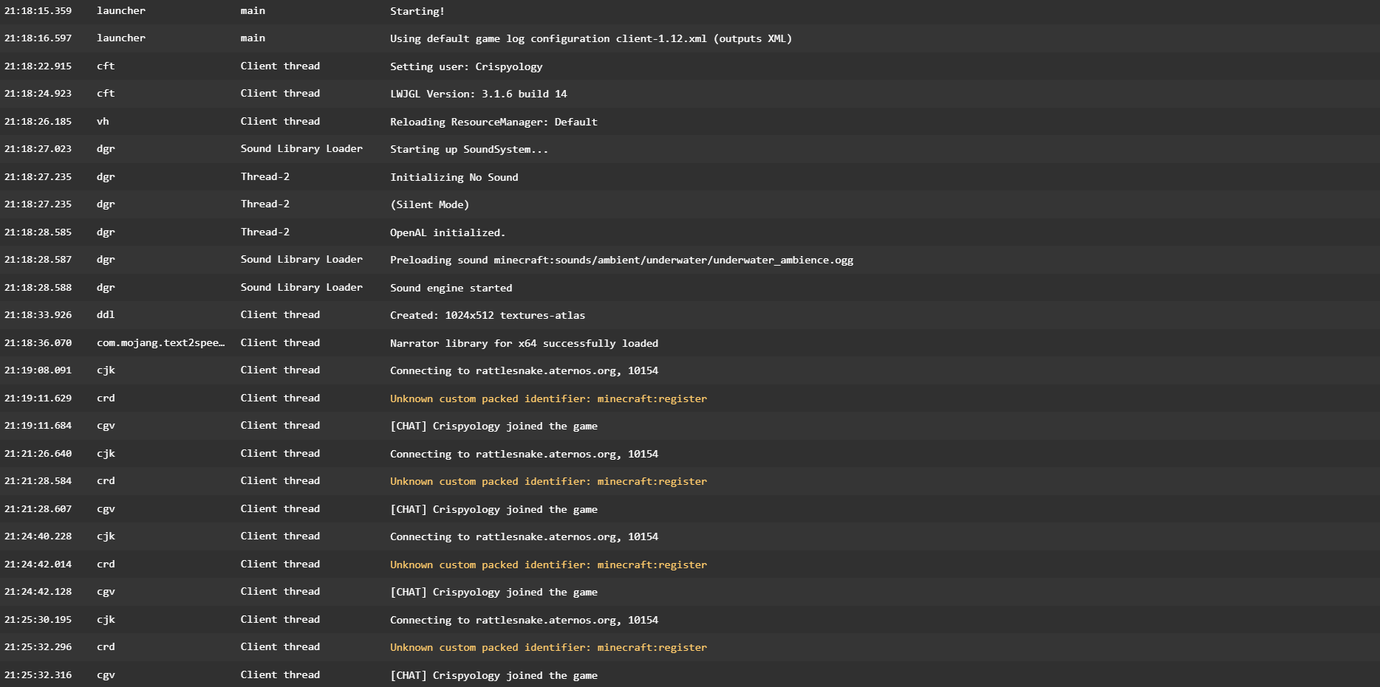The width and height of the screenshot is (1380, 687).
Task: Select the 'Starting!' log entry
Action: coord(690,11)
